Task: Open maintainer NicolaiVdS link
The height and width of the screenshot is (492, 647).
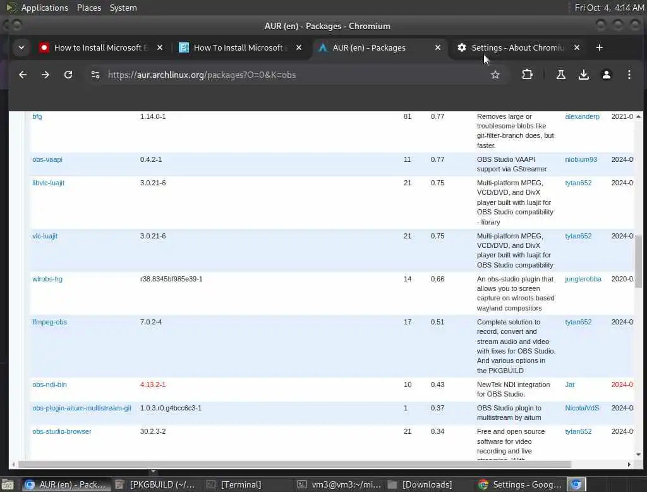Action: (582, 408)
